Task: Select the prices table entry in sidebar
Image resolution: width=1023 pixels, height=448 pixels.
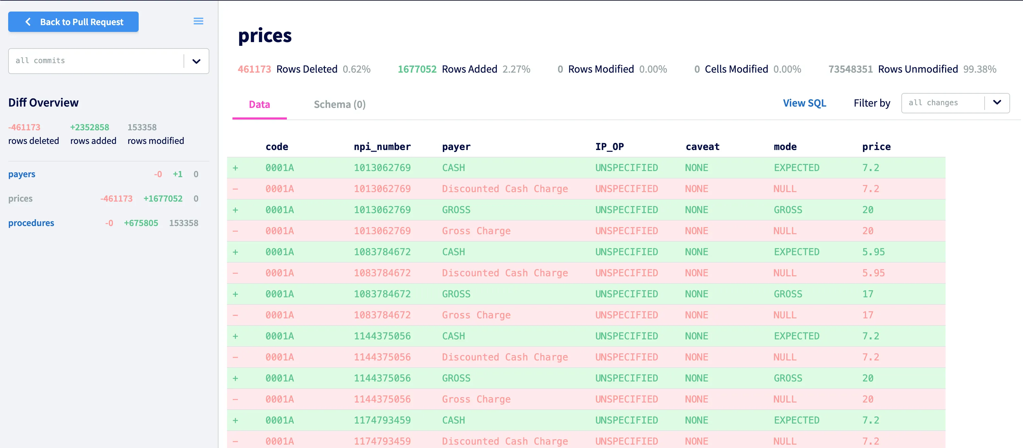Action: coord(21,199)
